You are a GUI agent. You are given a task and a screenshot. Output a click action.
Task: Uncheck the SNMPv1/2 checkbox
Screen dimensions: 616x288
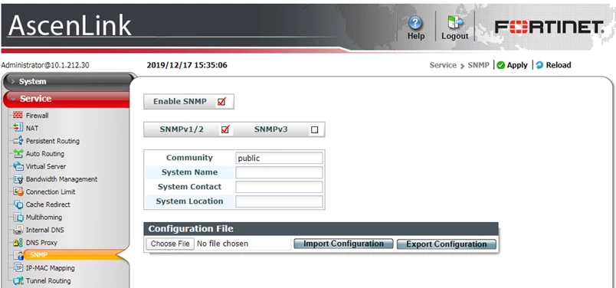[225, 129]
